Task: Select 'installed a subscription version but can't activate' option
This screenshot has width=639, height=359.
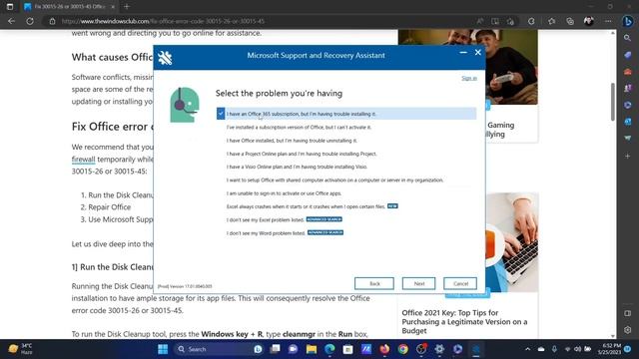Action: (x=299, y=127)
